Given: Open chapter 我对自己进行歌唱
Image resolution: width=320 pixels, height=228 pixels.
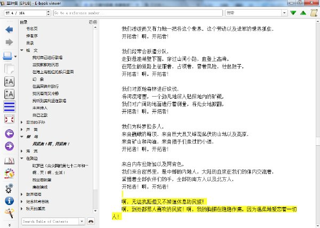Looking at the screenshot, I should pos(47,58).
